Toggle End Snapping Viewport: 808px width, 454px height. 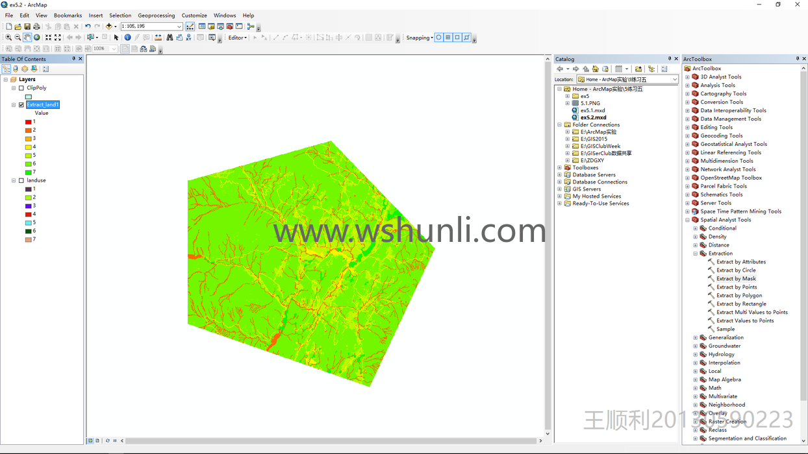(x=448, y=38)
